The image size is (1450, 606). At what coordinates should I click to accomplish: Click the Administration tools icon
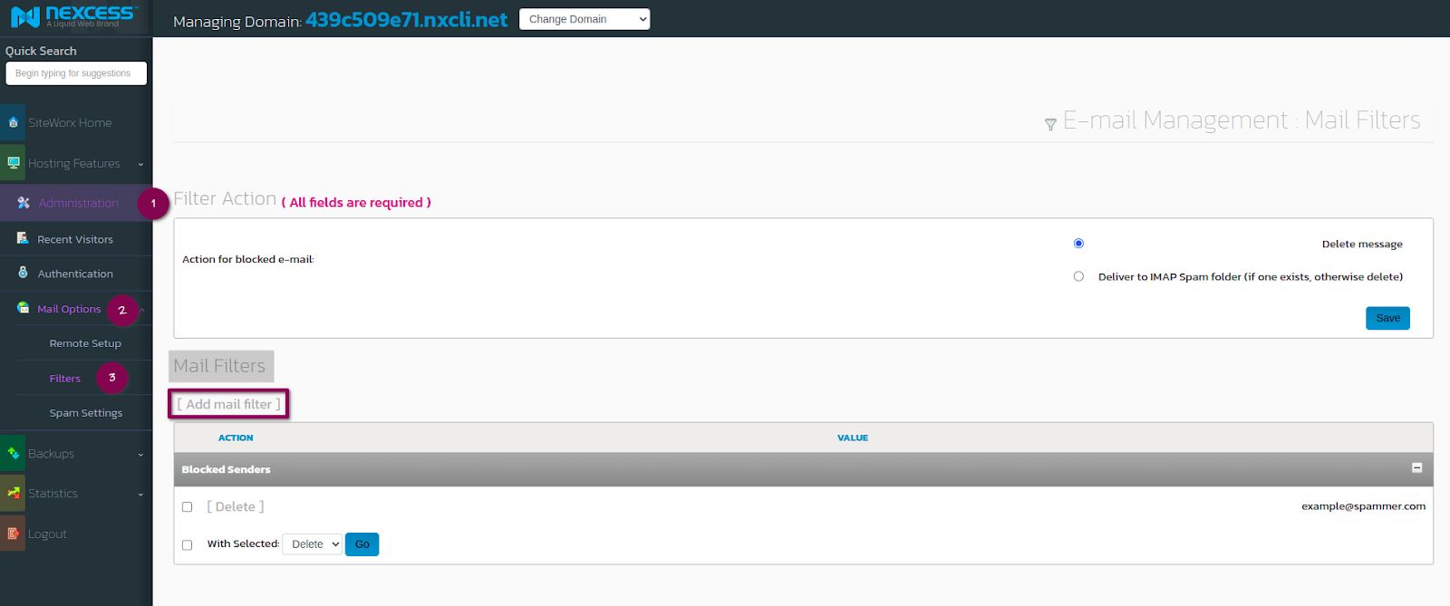[24, 203]
